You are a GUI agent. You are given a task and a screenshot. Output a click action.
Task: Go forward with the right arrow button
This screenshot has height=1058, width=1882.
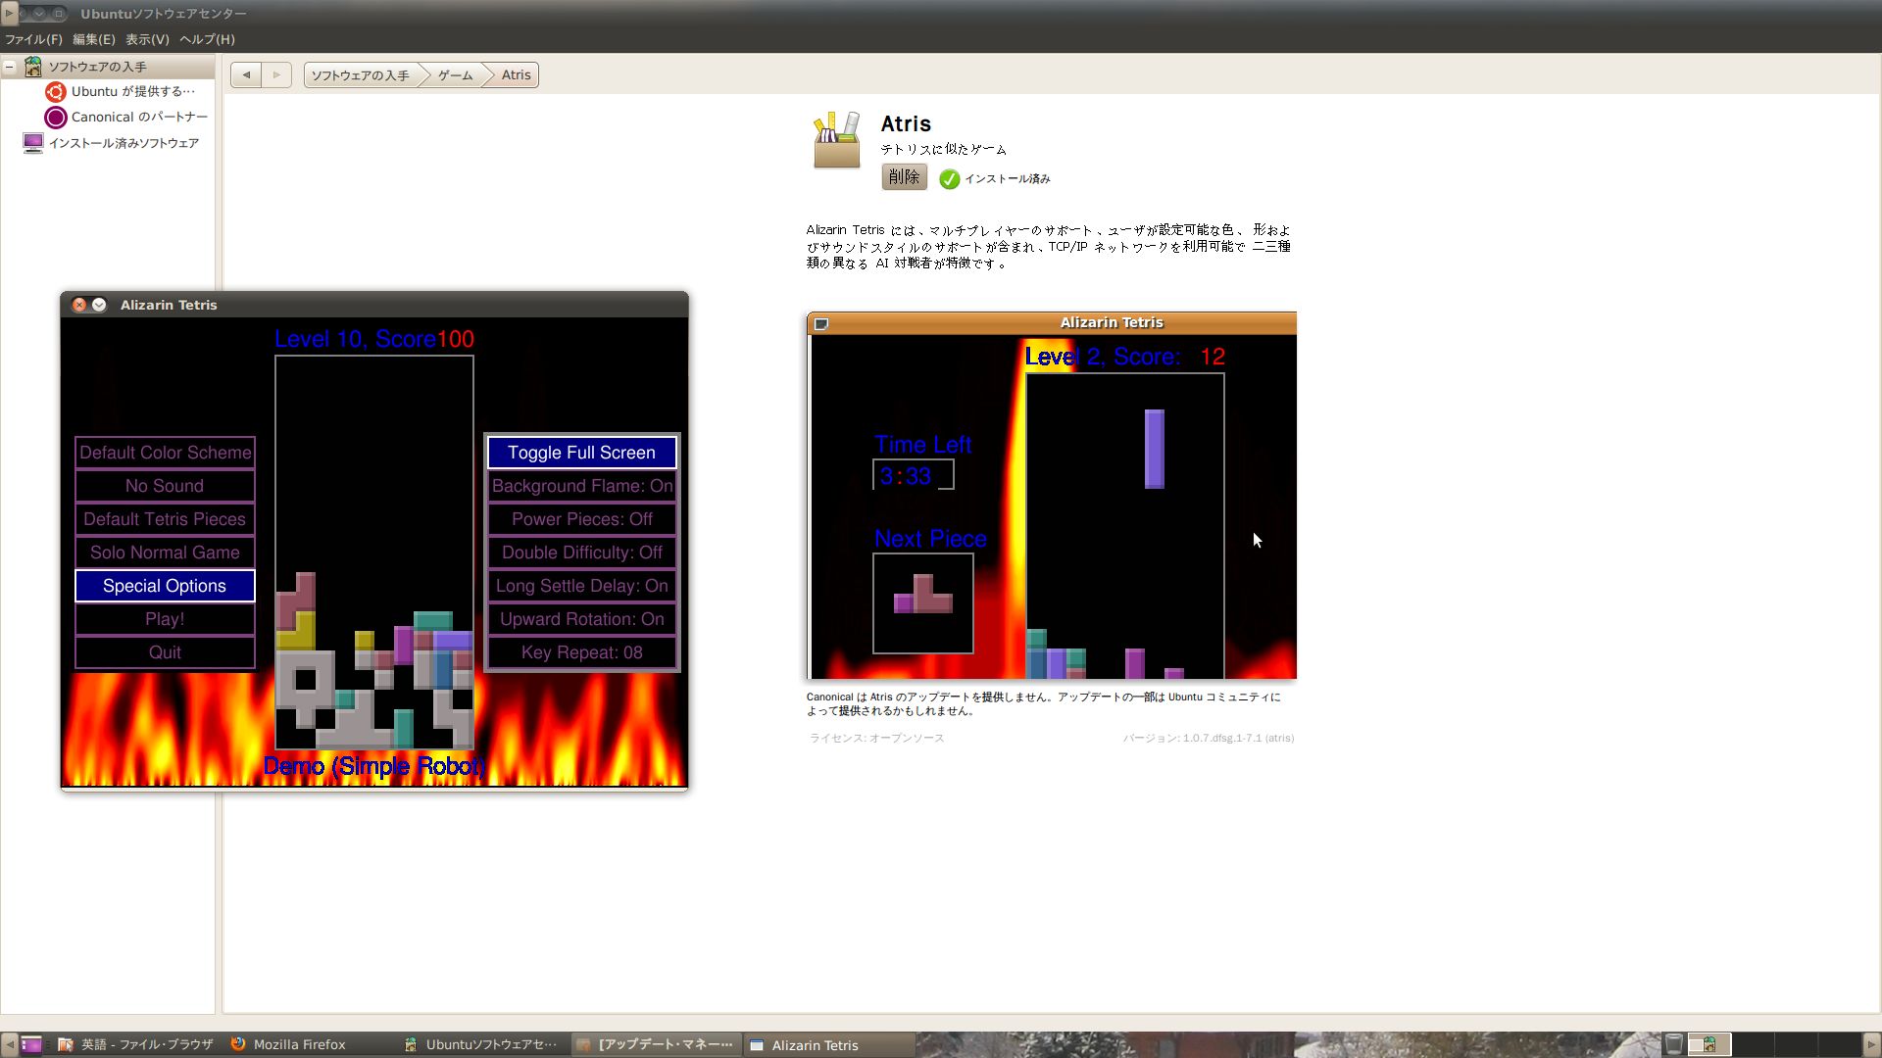(x=276, y=74)
